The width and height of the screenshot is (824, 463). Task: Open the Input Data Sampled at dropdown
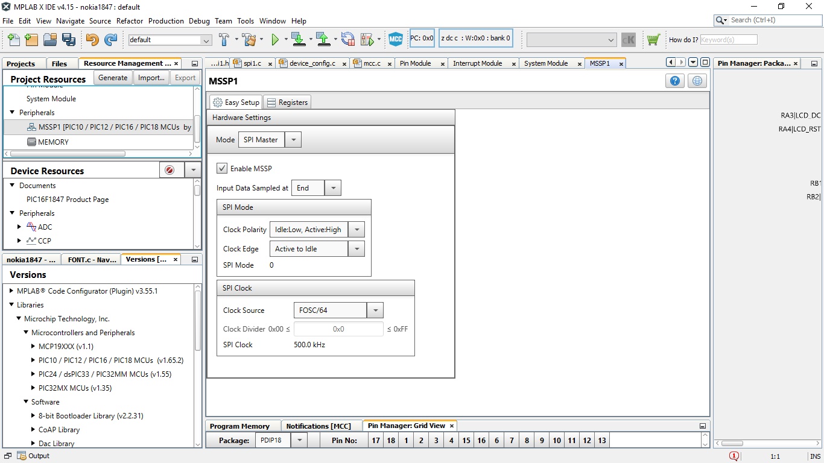tap(333, 188)
